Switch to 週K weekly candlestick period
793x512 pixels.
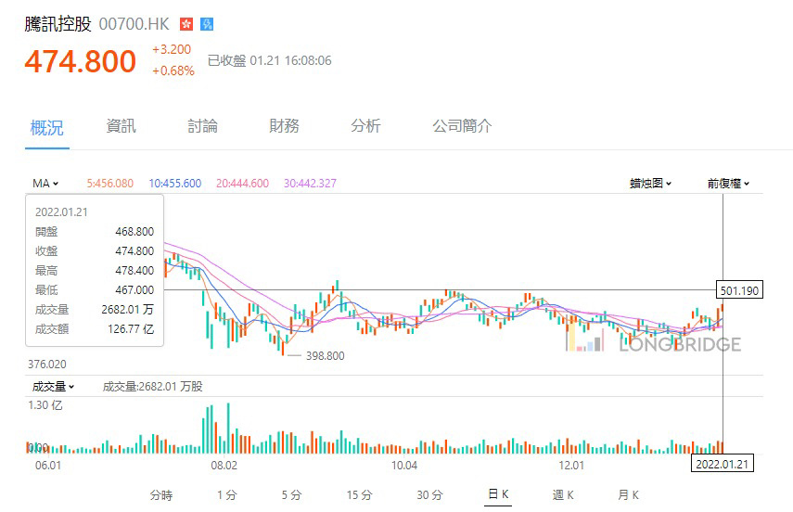pyautogui.click(x=563, y=495)
